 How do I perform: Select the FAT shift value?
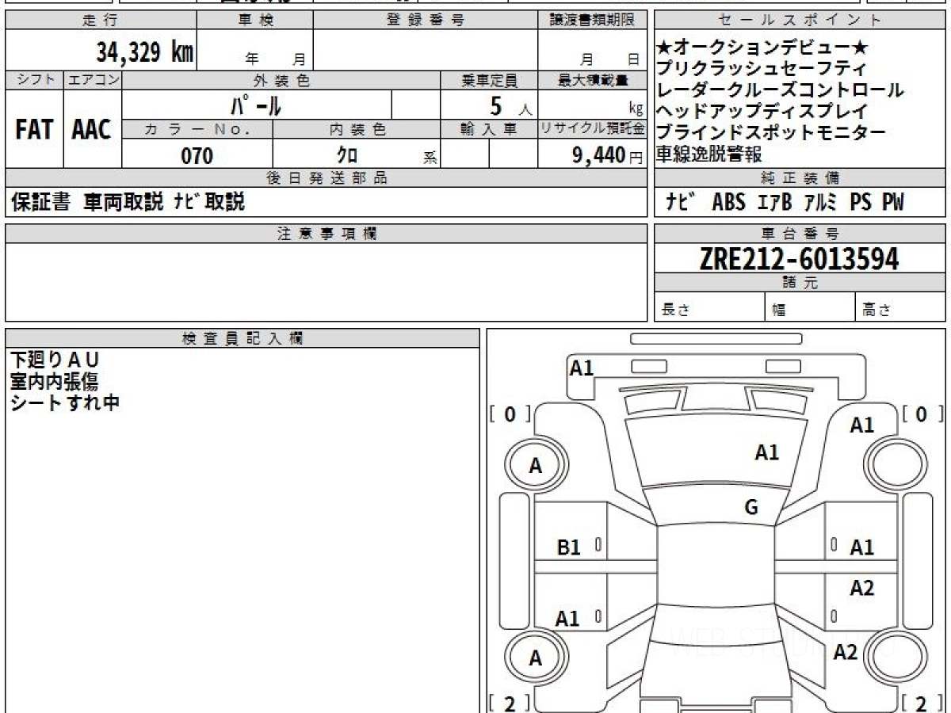(34, 129)
